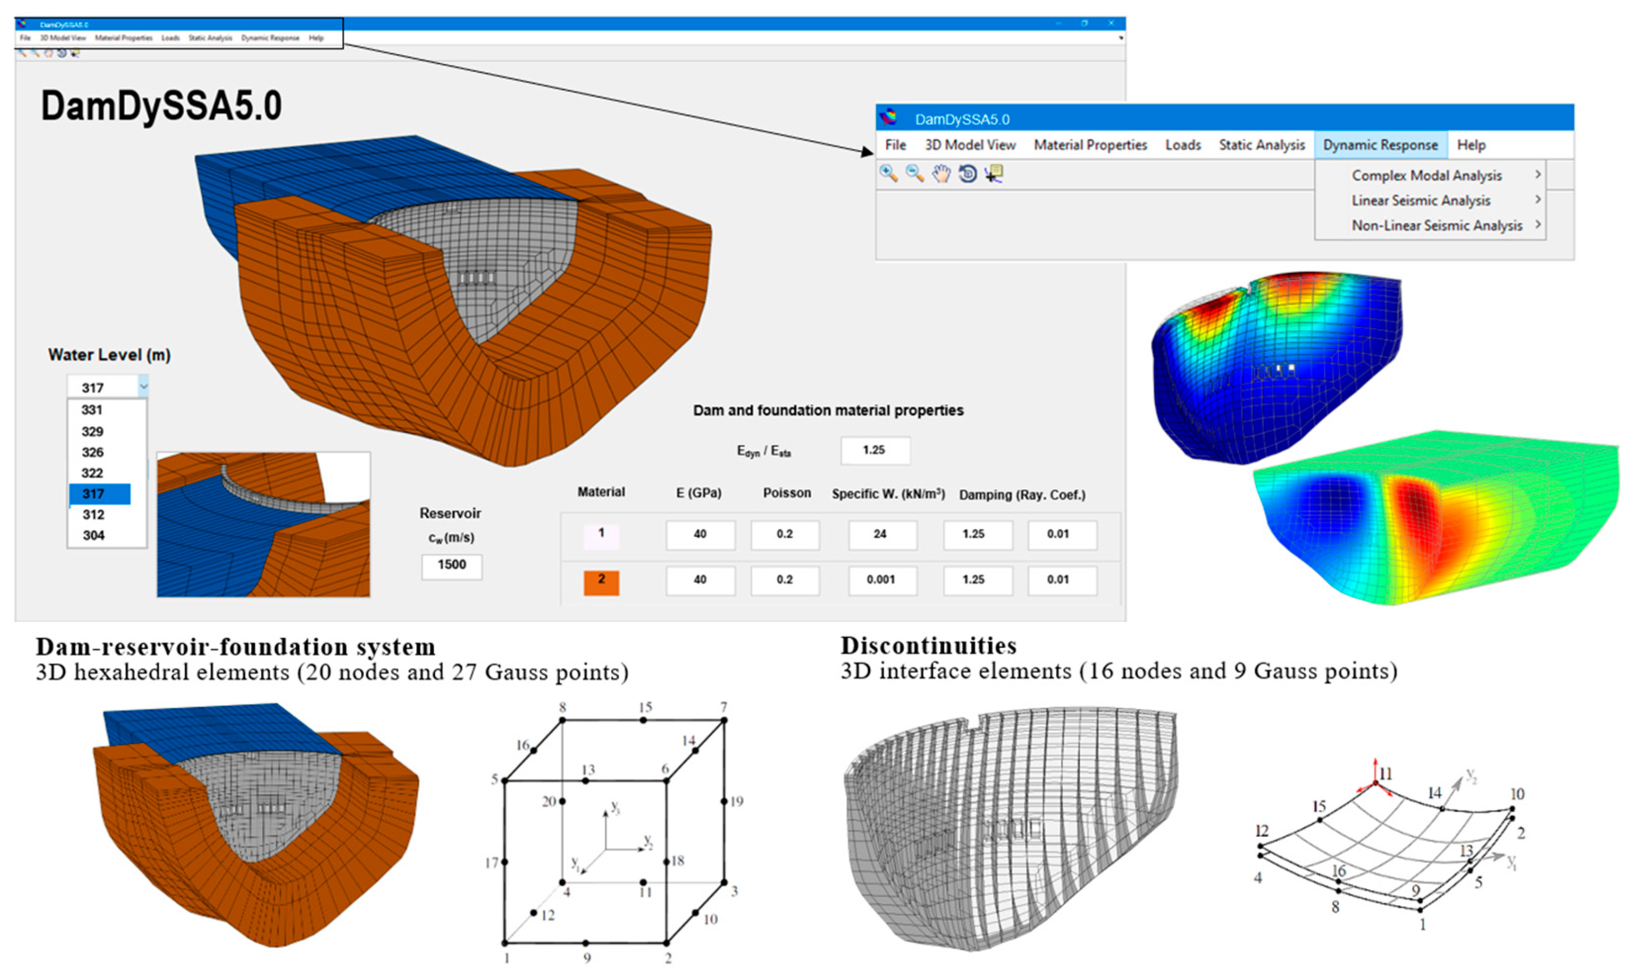
Task: Open Water Level dropdown arrow
Action: point(143,386)
